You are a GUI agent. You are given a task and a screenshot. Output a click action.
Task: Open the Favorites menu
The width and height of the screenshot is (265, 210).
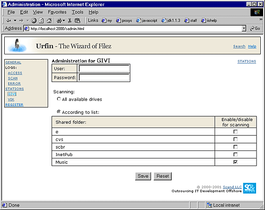click(x=57, y=12)
